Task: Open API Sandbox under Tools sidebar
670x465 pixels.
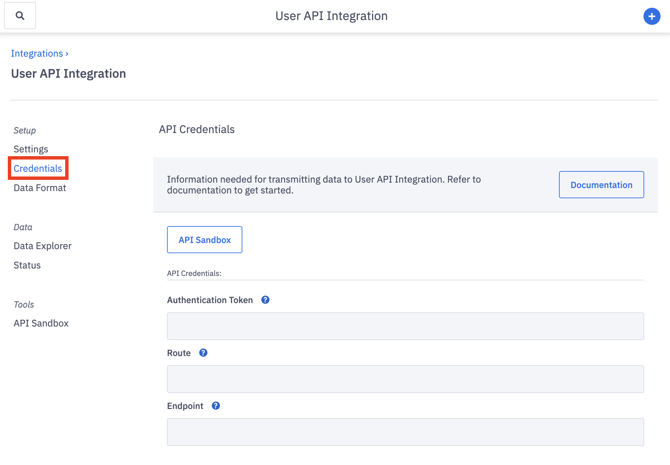Action: coord(41,323)
